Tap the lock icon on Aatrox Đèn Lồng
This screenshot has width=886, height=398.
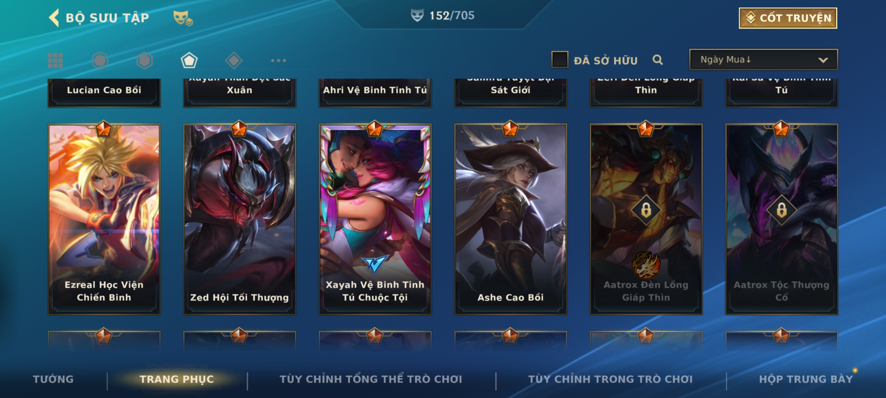[646, 210]
